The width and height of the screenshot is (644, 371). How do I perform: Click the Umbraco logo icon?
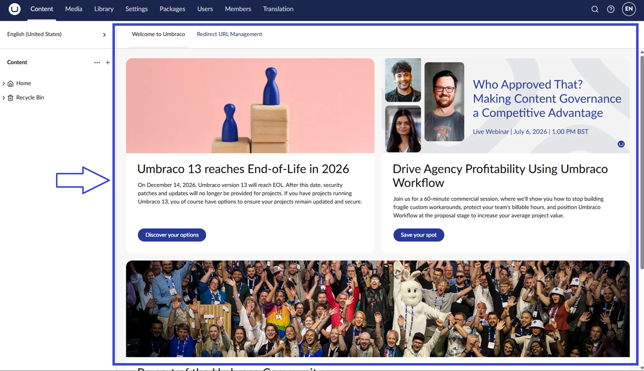15,9
